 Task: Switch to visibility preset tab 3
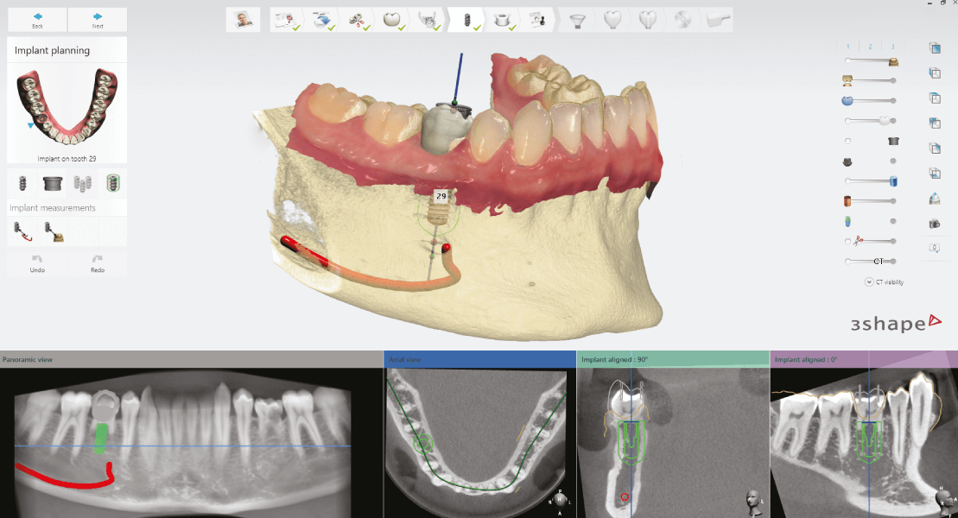point(891,47)
